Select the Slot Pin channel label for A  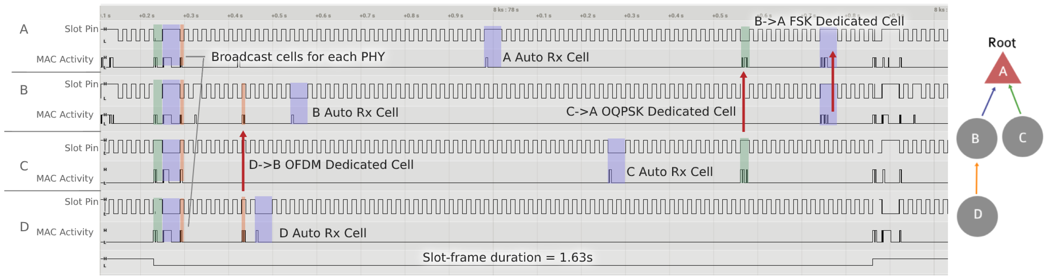[81, 29]
